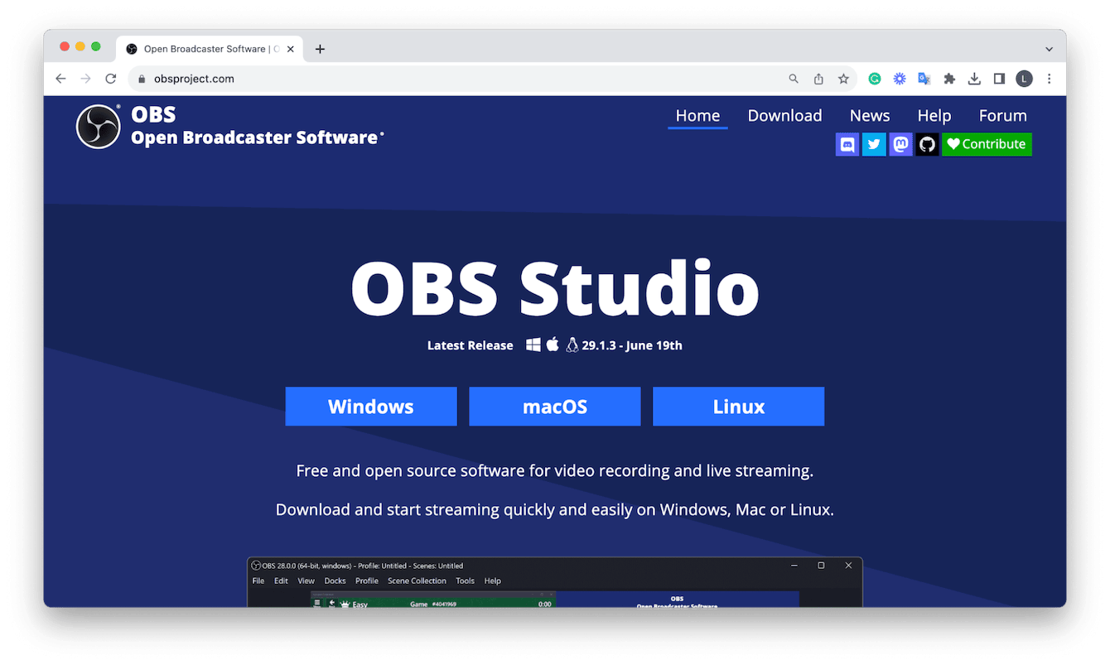Click Docks in the OBS screenshot menu bar
1110x665 pixels.
(x=335, y=581)
